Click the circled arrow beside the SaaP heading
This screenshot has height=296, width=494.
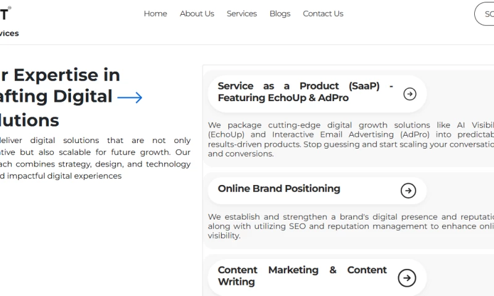pos(409,94)
